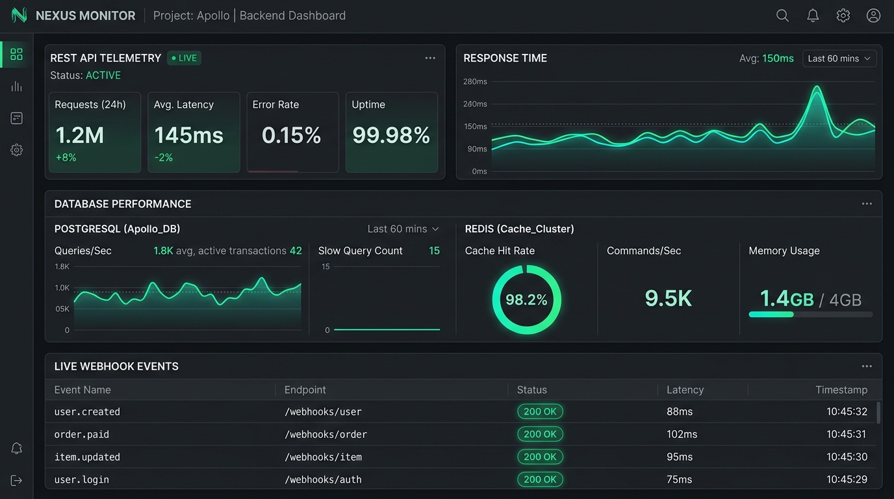Select the Uptime card
Screen dimensions: 894x499
pos(392,133)
